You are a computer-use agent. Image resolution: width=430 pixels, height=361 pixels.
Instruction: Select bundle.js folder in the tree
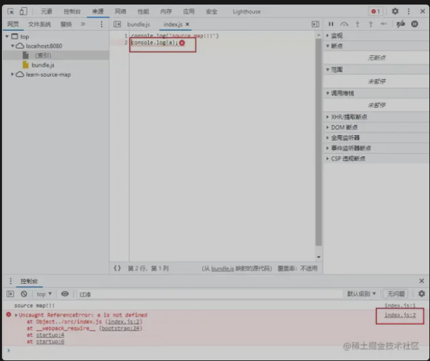43,65
